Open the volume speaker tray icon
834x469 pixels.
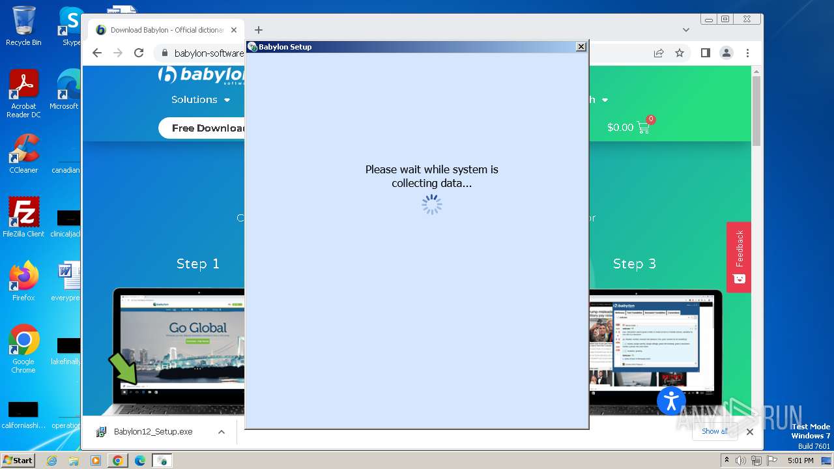[741, 461]
